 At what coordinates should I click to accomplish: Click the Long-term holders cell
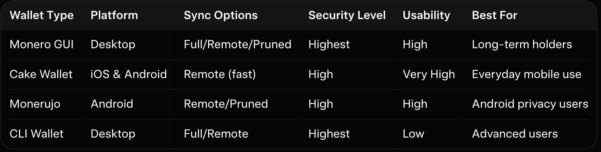pos(522,45)
